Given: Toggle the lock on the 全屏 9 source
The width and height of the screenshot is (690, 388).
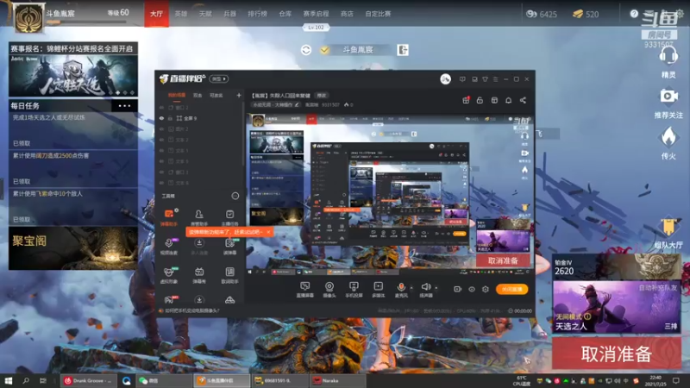Looking at the screenshot, I should point(170,118).
